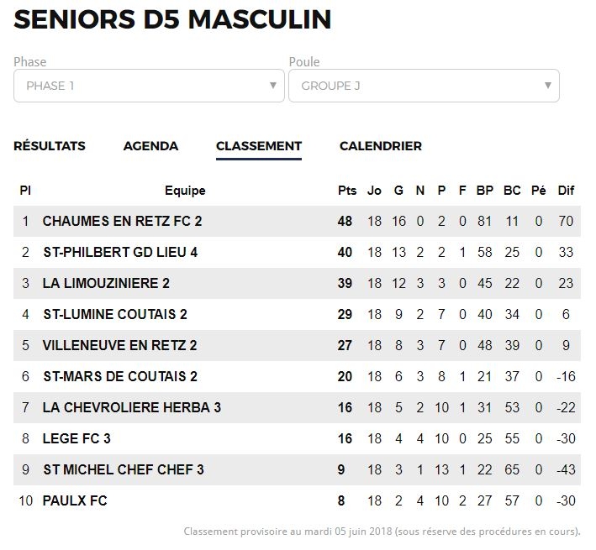Image resolution: width=596 pixels, height=550 pixels.
Task: Click the Pts column header
Action: [347, 191]
